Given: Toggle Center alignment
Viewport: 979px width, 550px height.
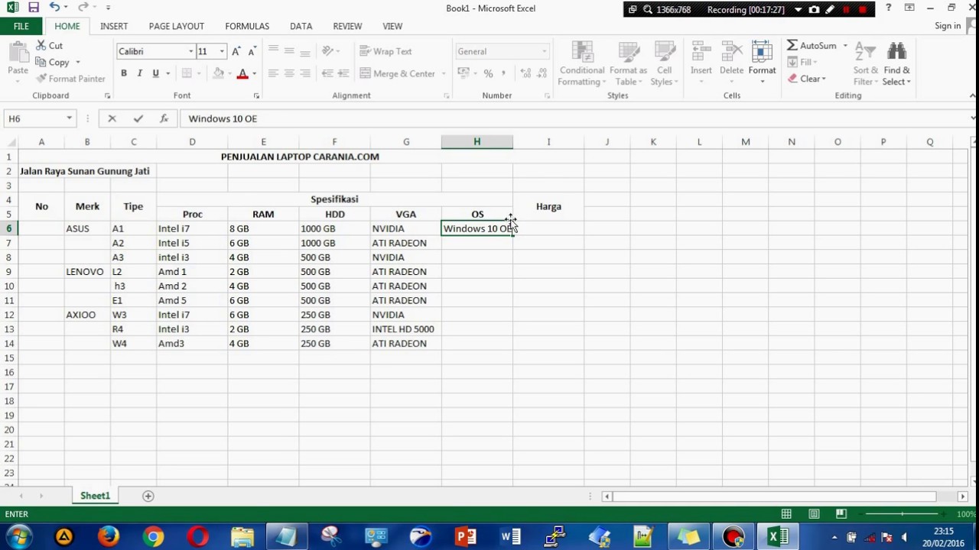Looking at the screenshot, I should 289,73.
